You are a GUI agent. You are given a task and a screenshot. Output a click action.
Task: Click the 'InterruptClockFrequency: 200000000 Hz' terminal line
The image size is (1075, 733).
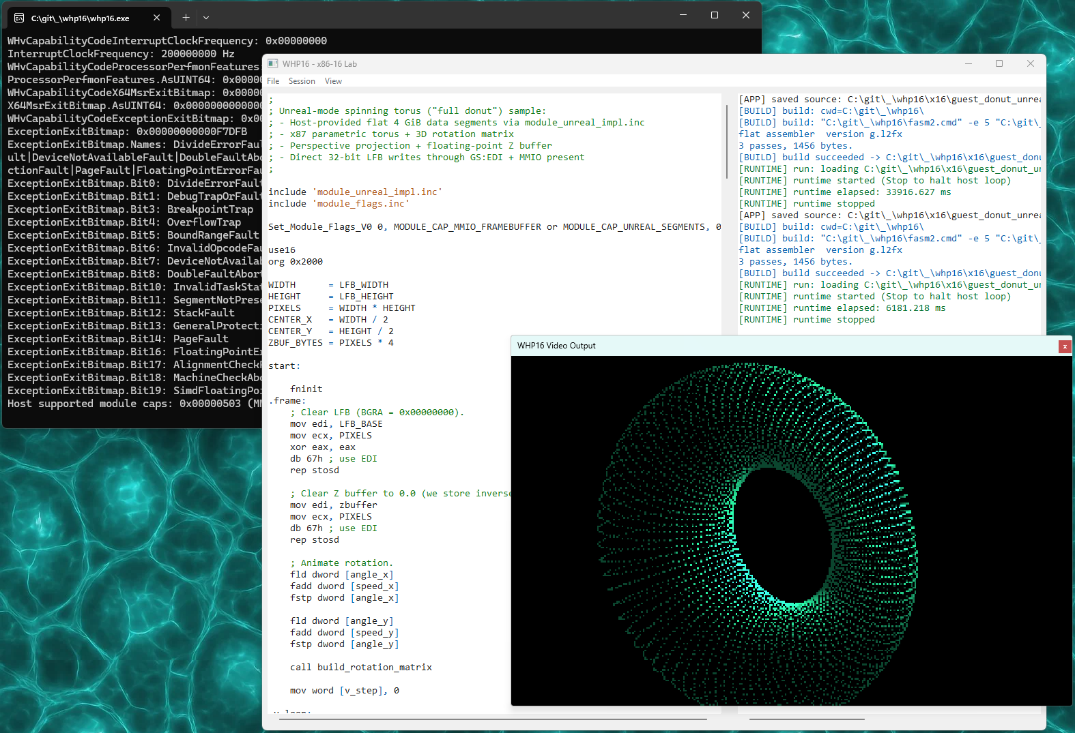click(x=121, y=54)
